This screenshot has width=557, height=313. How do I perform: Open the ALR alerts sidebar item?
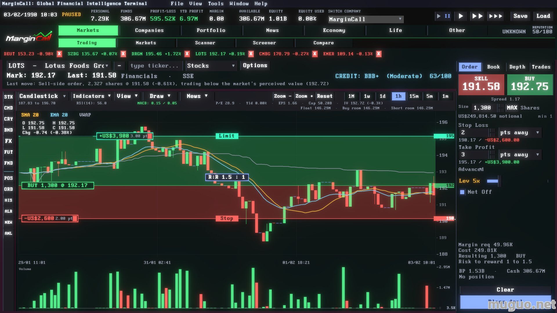pos(8,211)
